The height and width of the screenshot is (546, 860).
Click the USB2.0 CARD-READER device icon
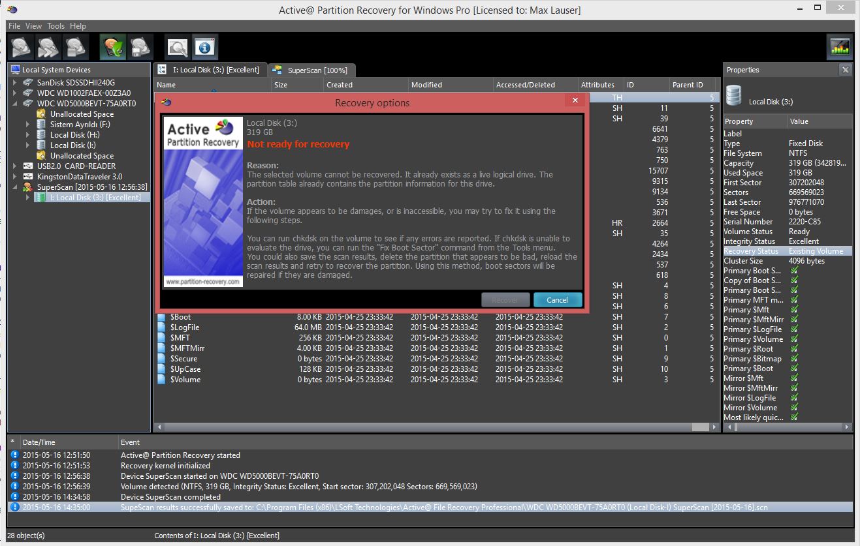coord(28,166)
